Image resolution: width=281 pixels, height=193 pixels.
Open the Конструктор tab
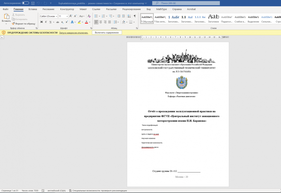click(x=67, y=9)
